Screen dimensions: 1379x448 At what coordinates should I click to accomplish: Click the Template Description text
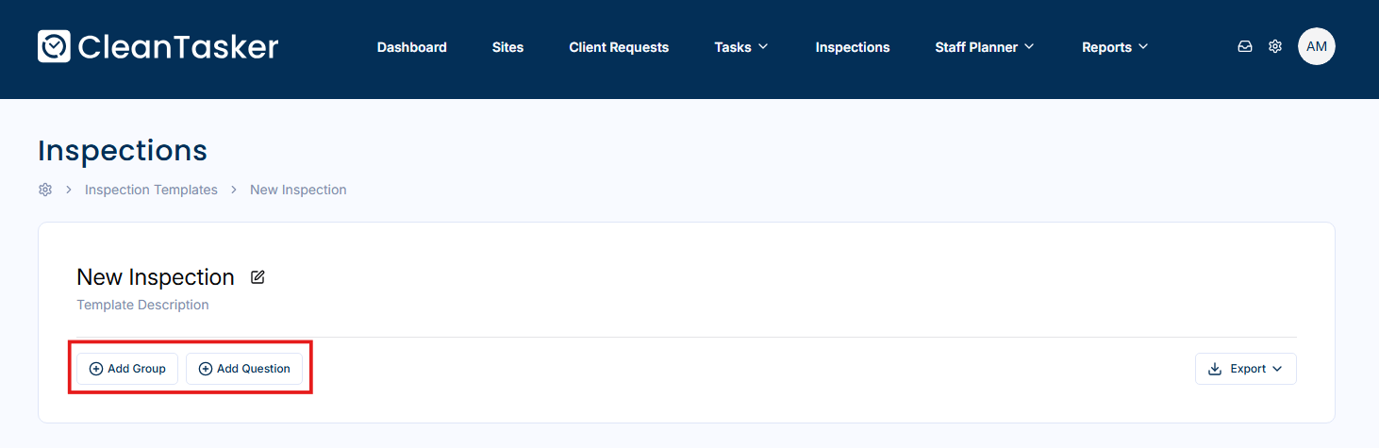tap(142, 305)
